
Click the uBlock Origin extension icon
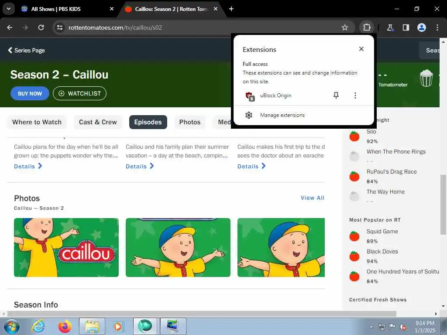[x=250, y=96]
